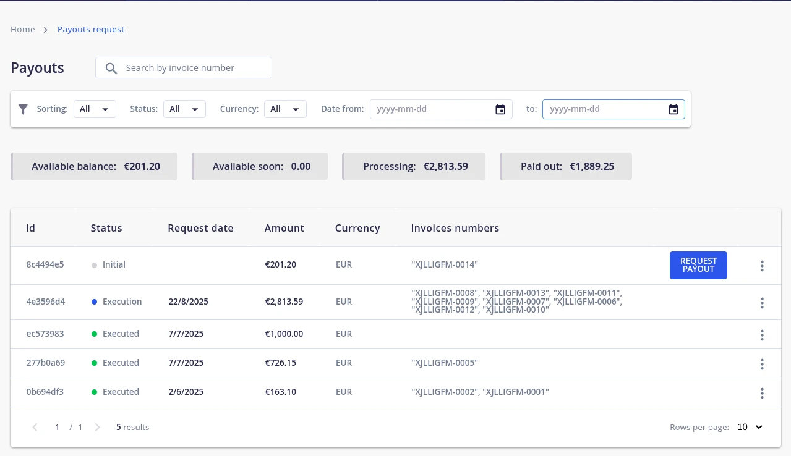The height and width of the screenshot is (456, 791).
Task: Click the Processing €2,813.59 card
Action: [x=414, y=166]
